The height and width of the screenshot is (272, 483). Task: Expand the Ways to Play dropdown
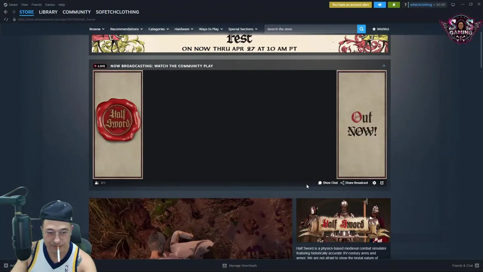click(x=211, y=29)
